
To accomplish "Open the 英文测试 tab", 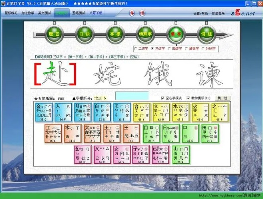I will [x=45, y=13].
